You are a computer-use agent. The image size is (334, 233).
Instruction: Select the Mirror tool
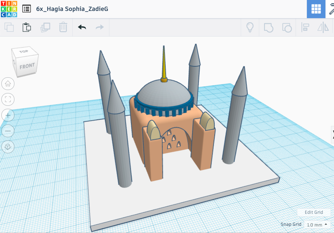pos(323,27)
